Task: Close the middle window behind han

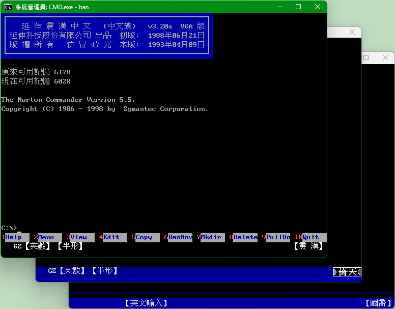Action: [x=352, y=32]
